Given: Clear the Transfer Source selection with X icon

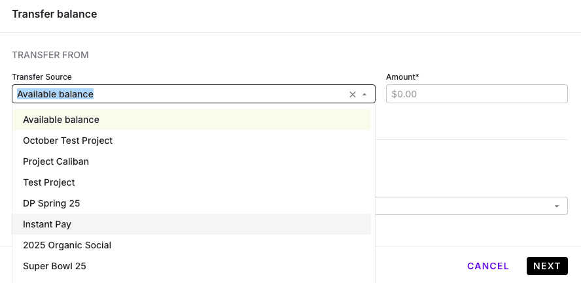Looking at the screenshot, I should click(353, 94).
